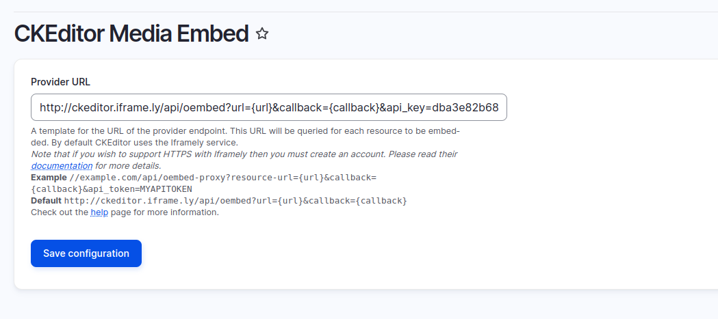
Task: Click the star shortcut icon beside the title
Action: (262, 33)
